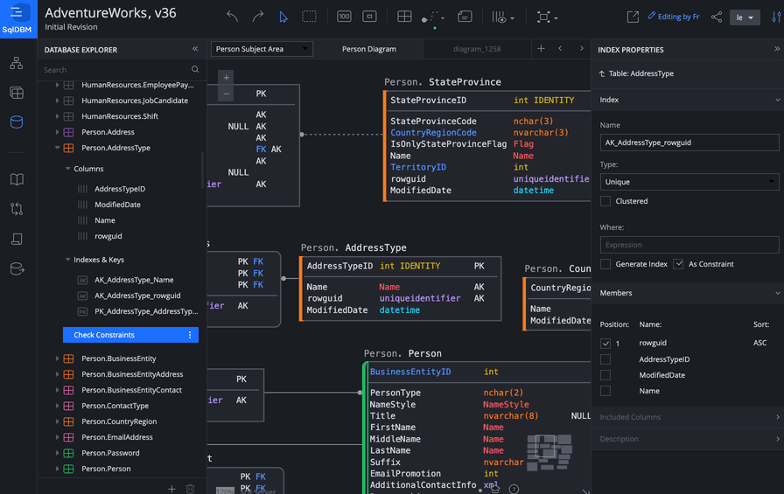
Task: Click the index Name input field
Action: (x=689, y=143)
